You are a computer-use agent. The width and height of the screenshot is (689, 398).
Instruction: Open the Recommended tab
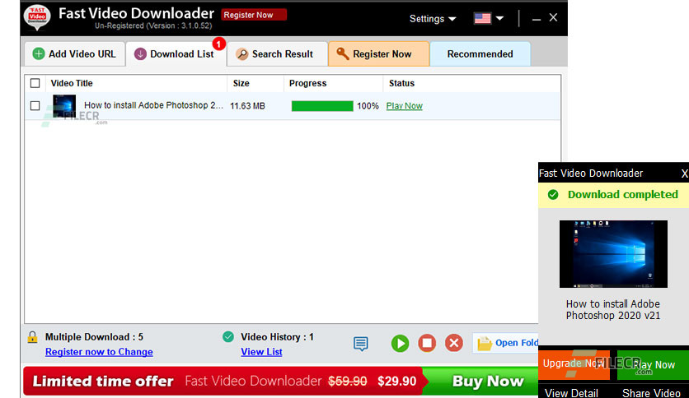[x=480, y=54]
